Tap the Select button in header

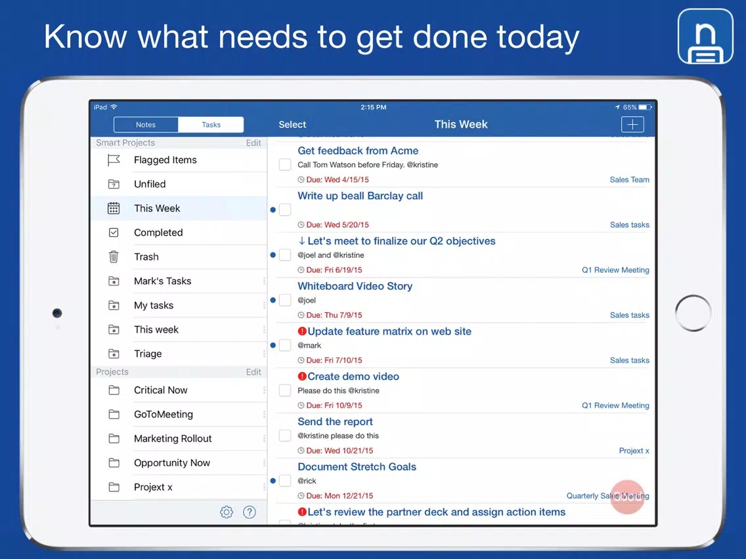pos(292,125)
